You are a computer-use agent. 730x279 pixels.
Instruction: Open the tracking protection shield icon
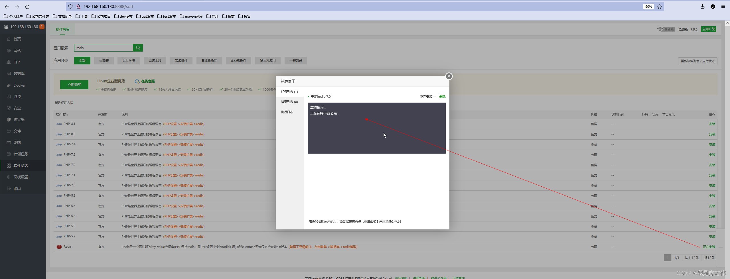[x=70, y=7]
